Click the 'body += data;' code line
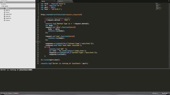The width and height of the screenshot is (170, 95). coord(54,29)
